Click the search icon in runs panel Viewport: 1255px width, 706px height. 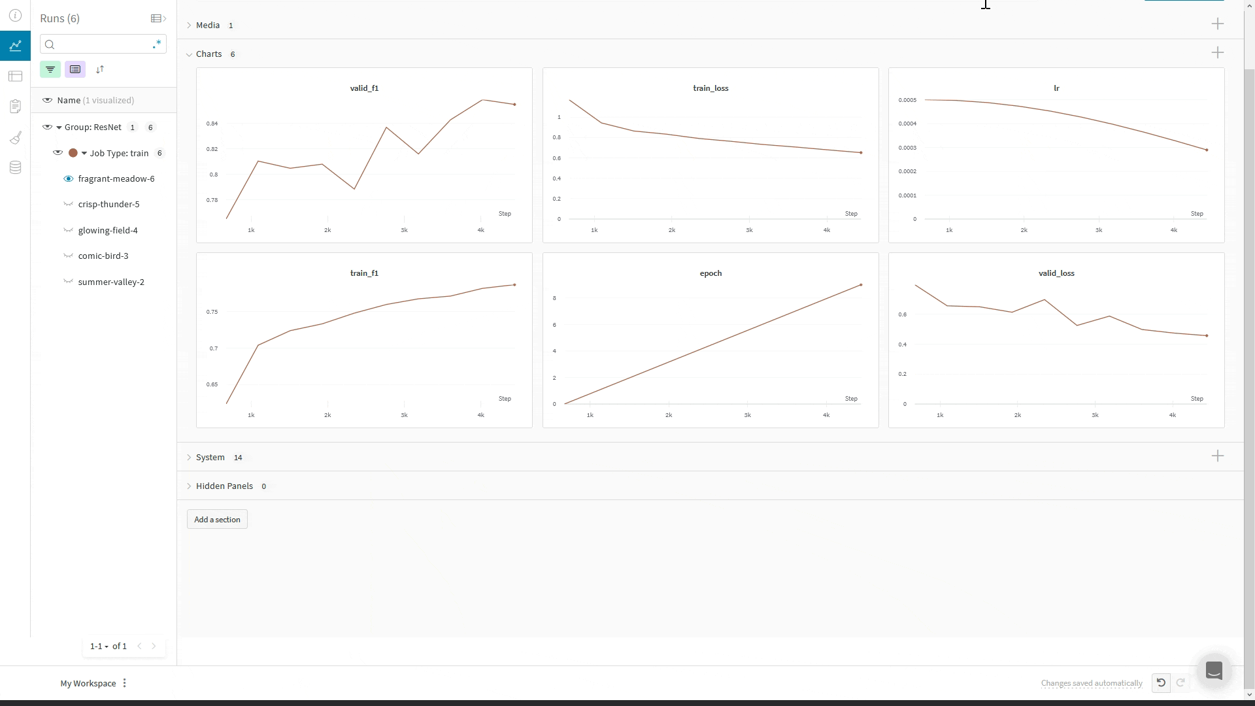[49, 44]
